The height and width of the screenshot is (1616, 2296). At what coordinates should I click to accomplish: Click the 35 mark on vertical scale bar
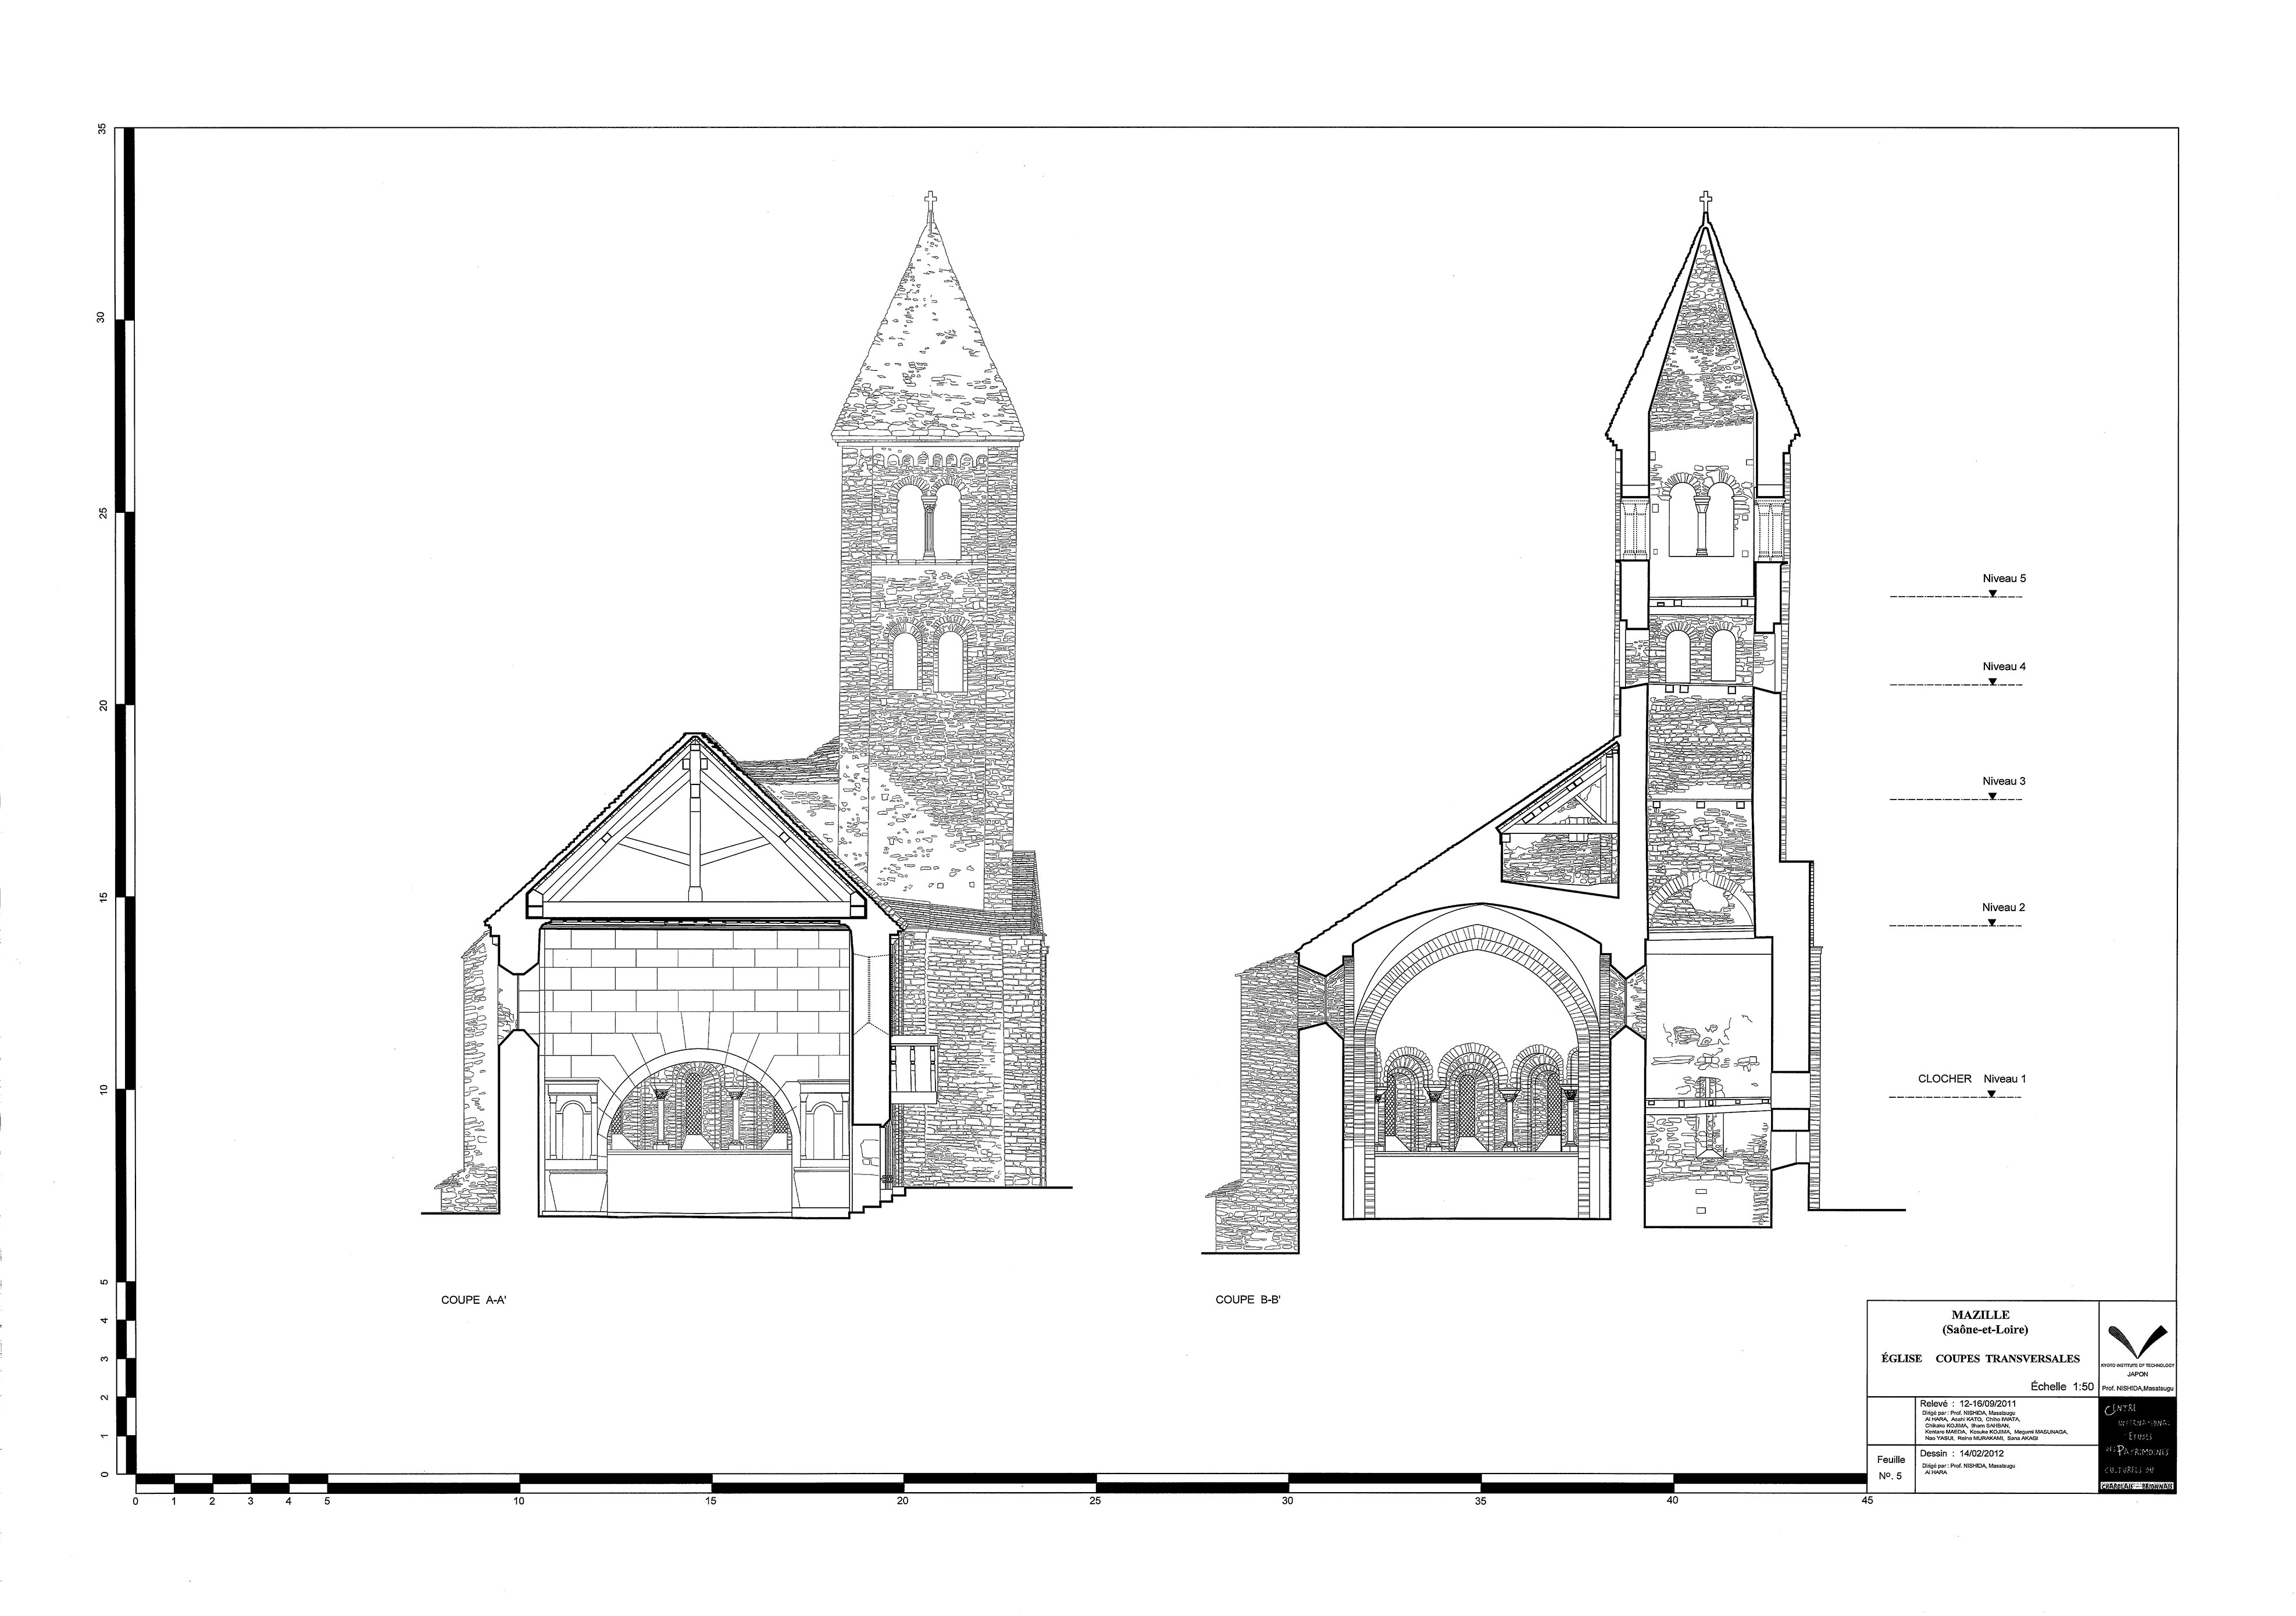101,130
